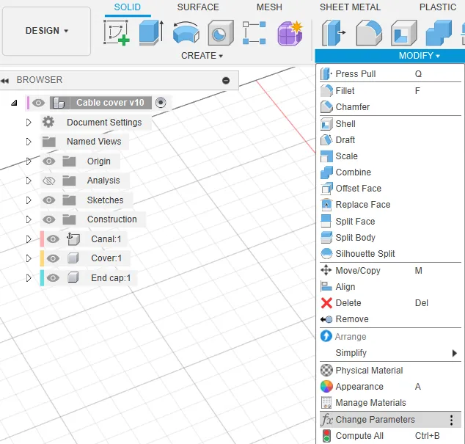Click the Canal:1 component icon

[x=73, y=239]
